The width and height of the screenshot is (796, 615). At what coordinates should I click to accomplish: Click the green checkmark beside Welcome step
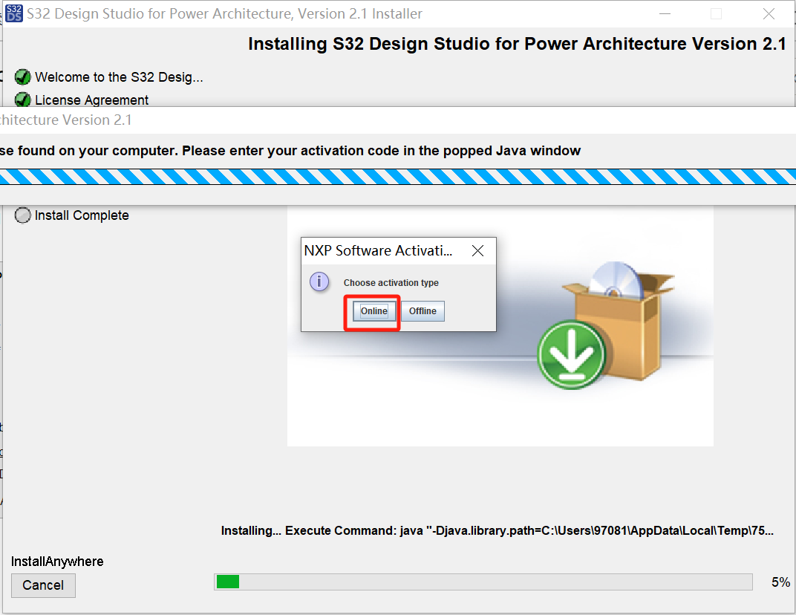(22, 77)
